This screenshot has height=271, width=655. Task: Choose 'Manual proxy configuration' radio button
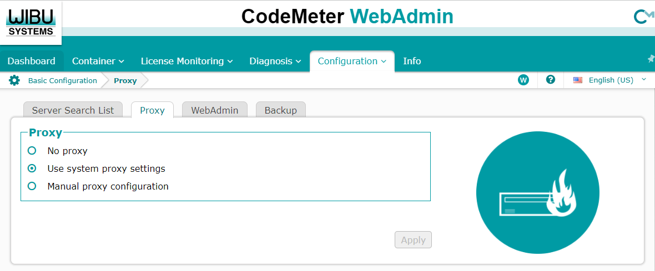(x=32, y=186)
